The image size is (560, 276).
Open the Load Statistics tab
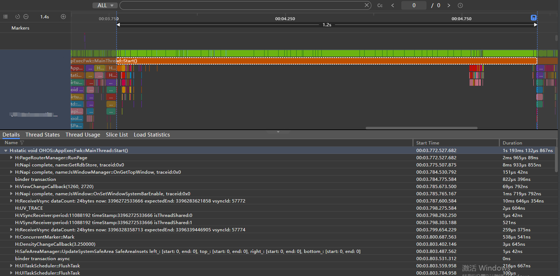click(x=152, y=135)
